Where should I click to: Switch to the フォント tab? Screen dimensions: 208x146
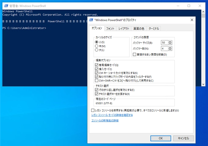(110, 29)
